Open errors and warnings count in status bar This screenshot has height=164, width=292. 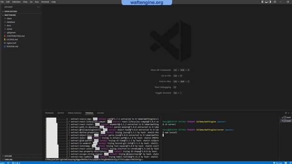pos(16,163)
